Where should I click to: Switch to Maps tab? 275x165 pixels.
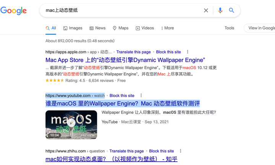click(121, 28)
